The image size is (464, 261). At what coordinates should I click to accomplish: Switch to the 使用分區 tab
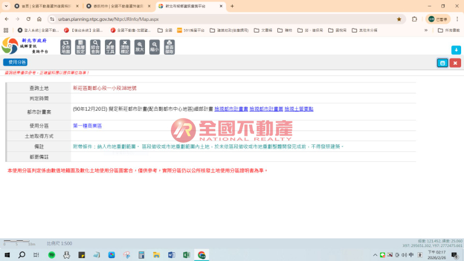click(x=15, y=62)
